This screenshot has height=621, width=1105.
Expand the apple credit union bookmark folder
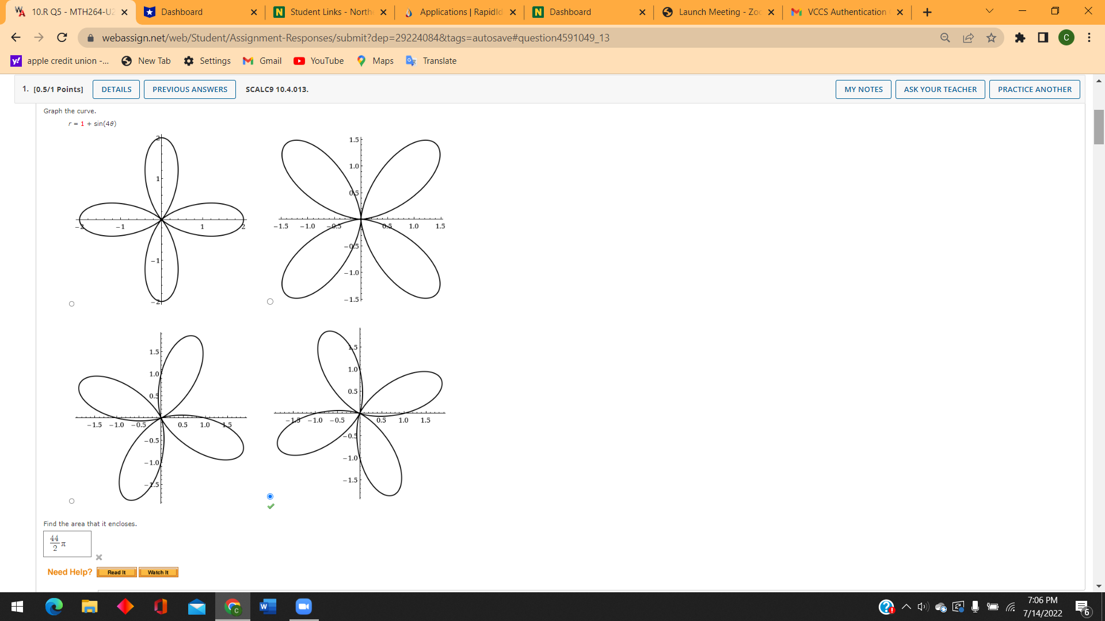pyautogui.click(x=59, y=60)
